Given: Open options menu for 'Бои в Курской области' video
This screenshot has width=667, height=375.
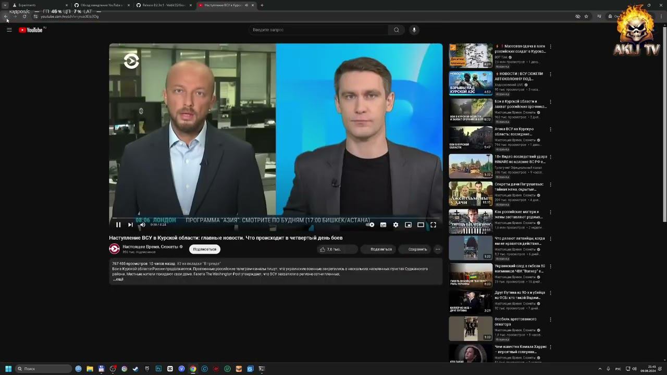Looking at the screenshot, I should (550, 102).
